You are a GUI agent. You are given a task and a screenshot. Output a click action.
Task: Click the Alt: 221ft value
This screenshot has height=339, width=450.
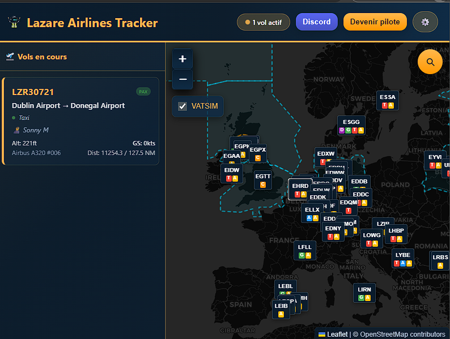[x=24, y=143]
